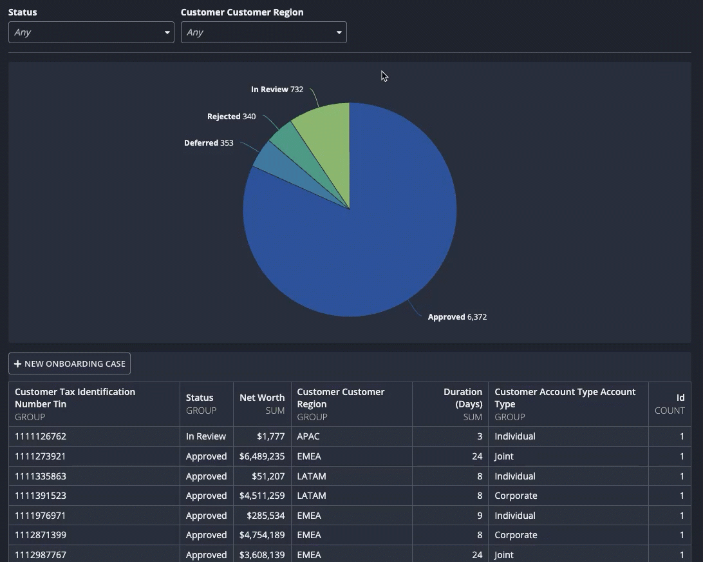Click the Id COUNT column header
The image size is (703, 562).
click(x=670, y=404)
